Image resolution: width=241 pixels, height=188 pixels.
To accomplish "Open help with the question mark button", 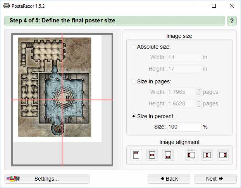I will point(232,21).
